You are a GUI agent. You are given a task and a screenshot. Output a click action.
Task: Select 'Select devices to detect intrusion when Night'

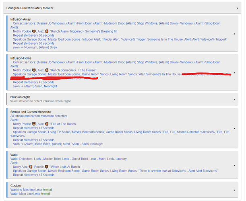pyautogui.click(x=40, y=101)
